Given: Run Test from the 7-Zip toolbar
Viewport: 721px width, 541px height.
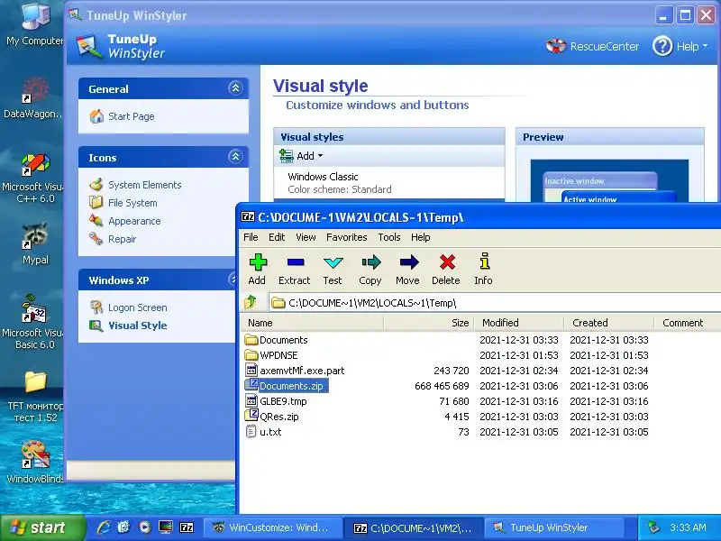Looking at the screenshot, I should pos(333,269).
